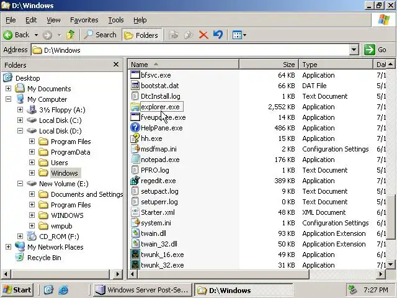The image size is (397, 298).
Task: Sort files by the Type column
Action: pos(336,65)
